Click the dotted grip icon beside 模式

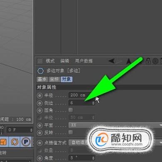pos(40,61)
